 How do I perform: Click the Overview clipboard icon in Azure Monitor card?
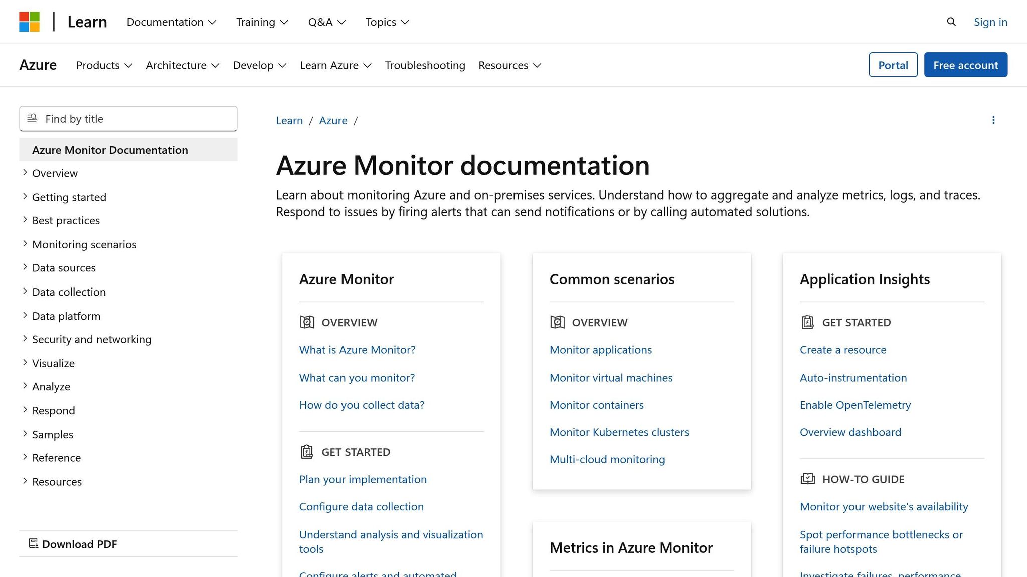pos(307,322)
